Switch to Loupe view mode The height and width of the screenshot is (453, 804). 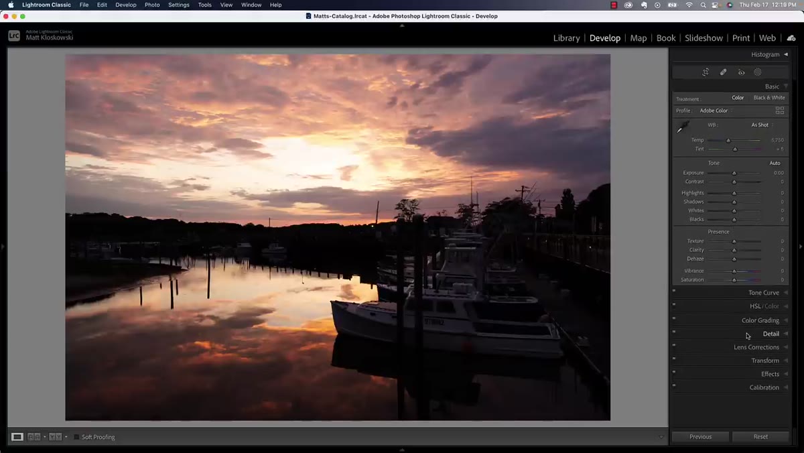click(17, 437)
